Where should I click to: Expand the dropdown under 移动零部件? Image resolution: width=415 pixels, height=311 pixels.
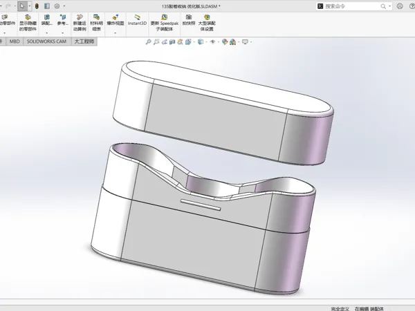point(5,33)
